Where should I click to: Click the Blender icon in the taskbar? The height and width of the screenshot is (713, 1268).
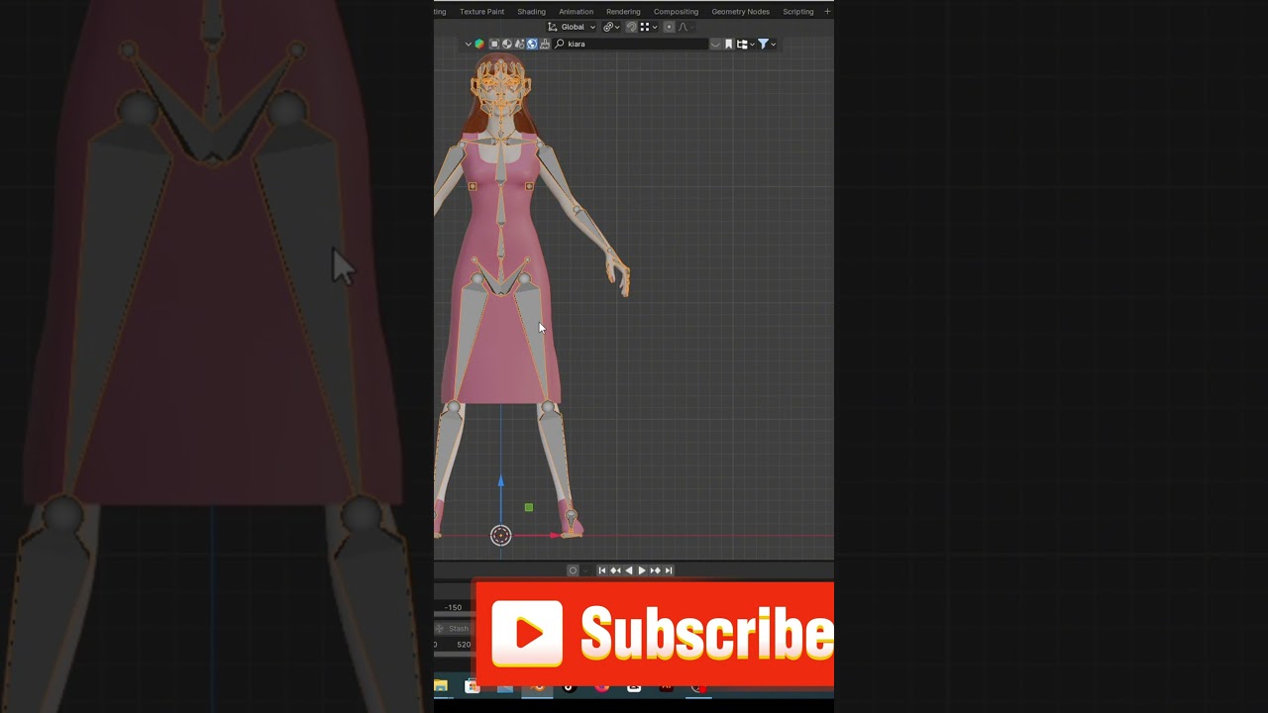tap(538, 685)
